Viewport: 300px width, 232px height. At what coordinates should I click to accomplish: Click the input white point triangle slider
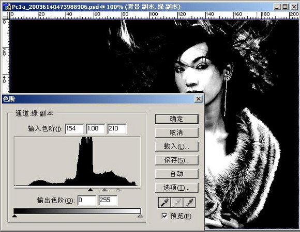pos(118,190)
